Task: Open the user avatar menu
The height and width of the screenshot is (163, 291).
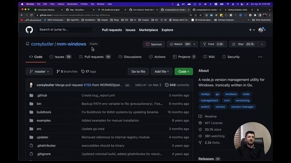Action: 262,30
